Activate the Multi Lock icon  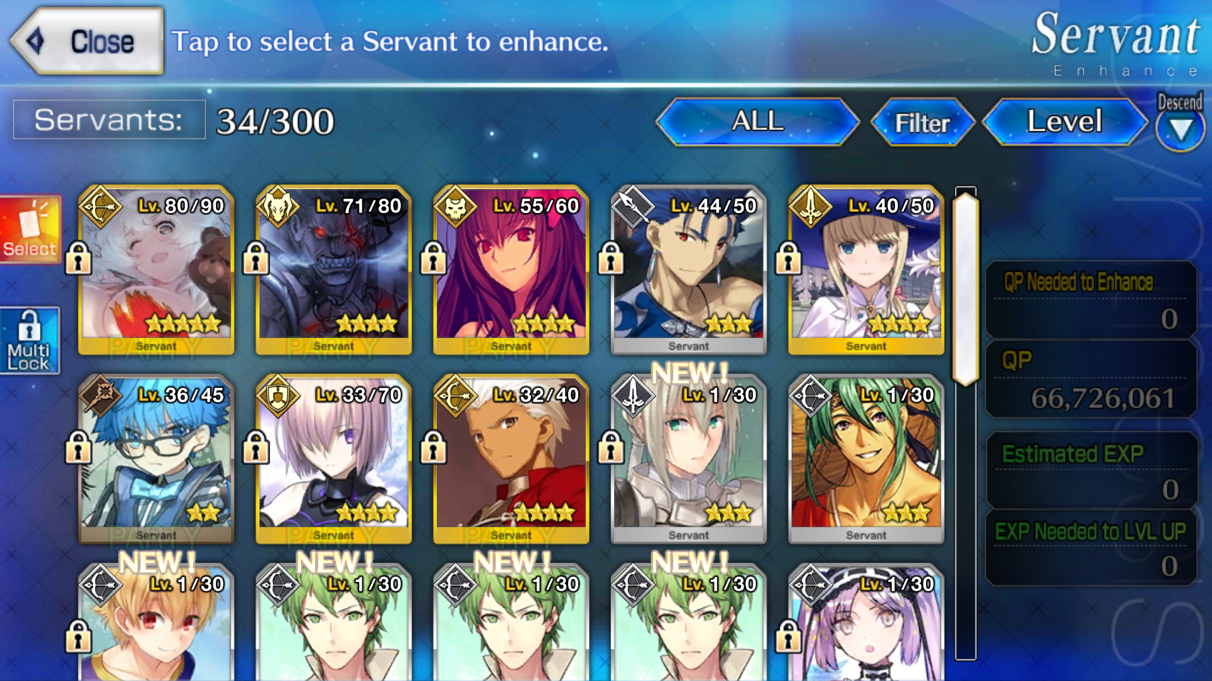(30, 340)
